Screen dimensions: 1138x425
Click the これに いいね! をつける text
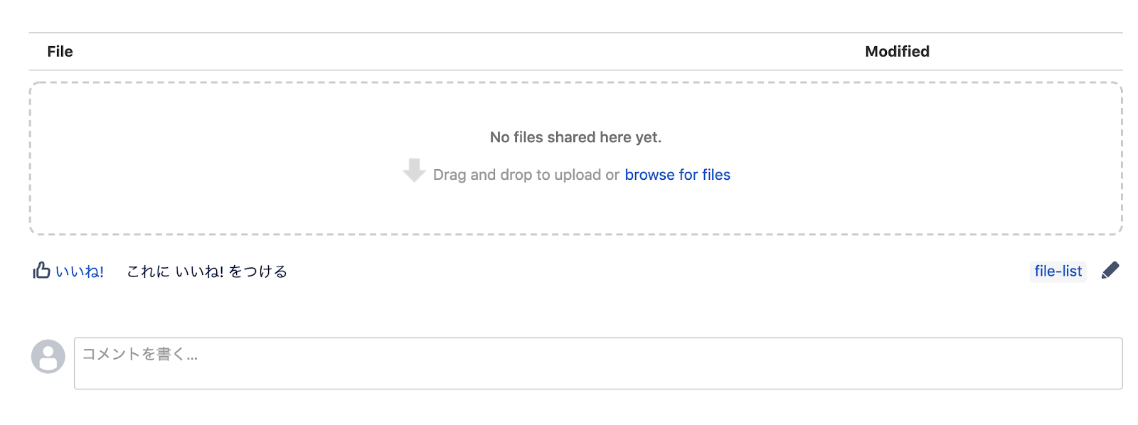click(x=207, y=271)
